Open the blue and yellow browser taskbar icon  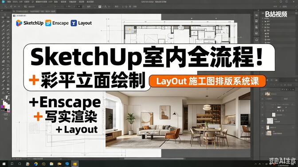[36, 164]
